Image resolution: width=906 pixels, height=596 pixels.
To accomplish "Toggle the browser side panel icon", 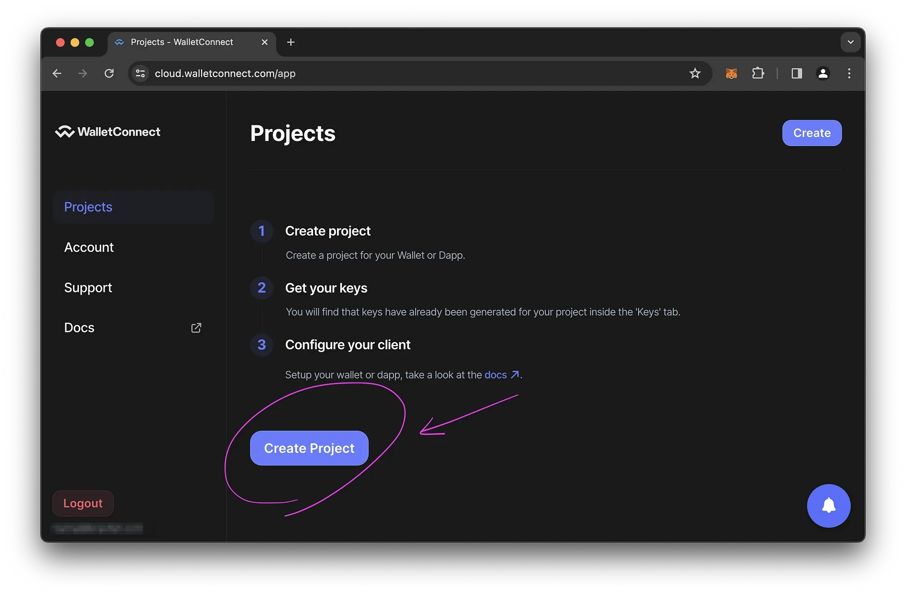I will tap(797, 73).
